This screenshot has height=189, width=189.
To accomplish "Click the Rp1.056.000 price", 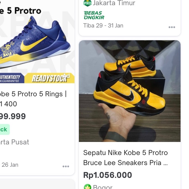I will pyautogui.click(x=108, y=175).
